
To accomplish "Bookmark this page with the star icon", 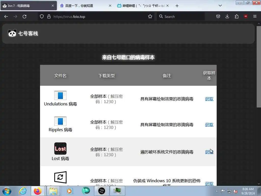I will [150, 16].
